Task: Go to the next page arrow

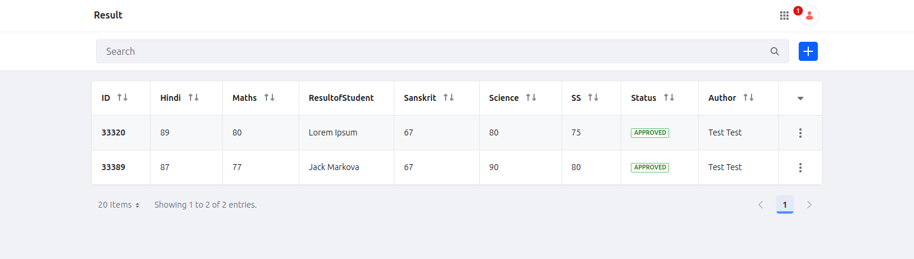Action: pyautogui.click(x=809, y=205)
